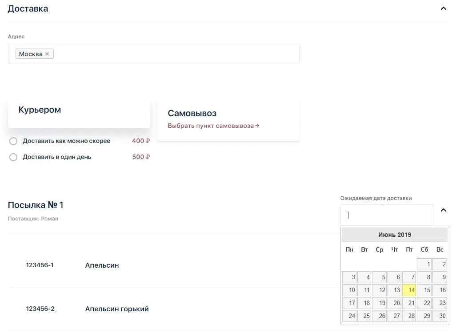Screen dimensions: 460x334
Task: Pick June 6 in the calendar
Action: coord(394,277)
